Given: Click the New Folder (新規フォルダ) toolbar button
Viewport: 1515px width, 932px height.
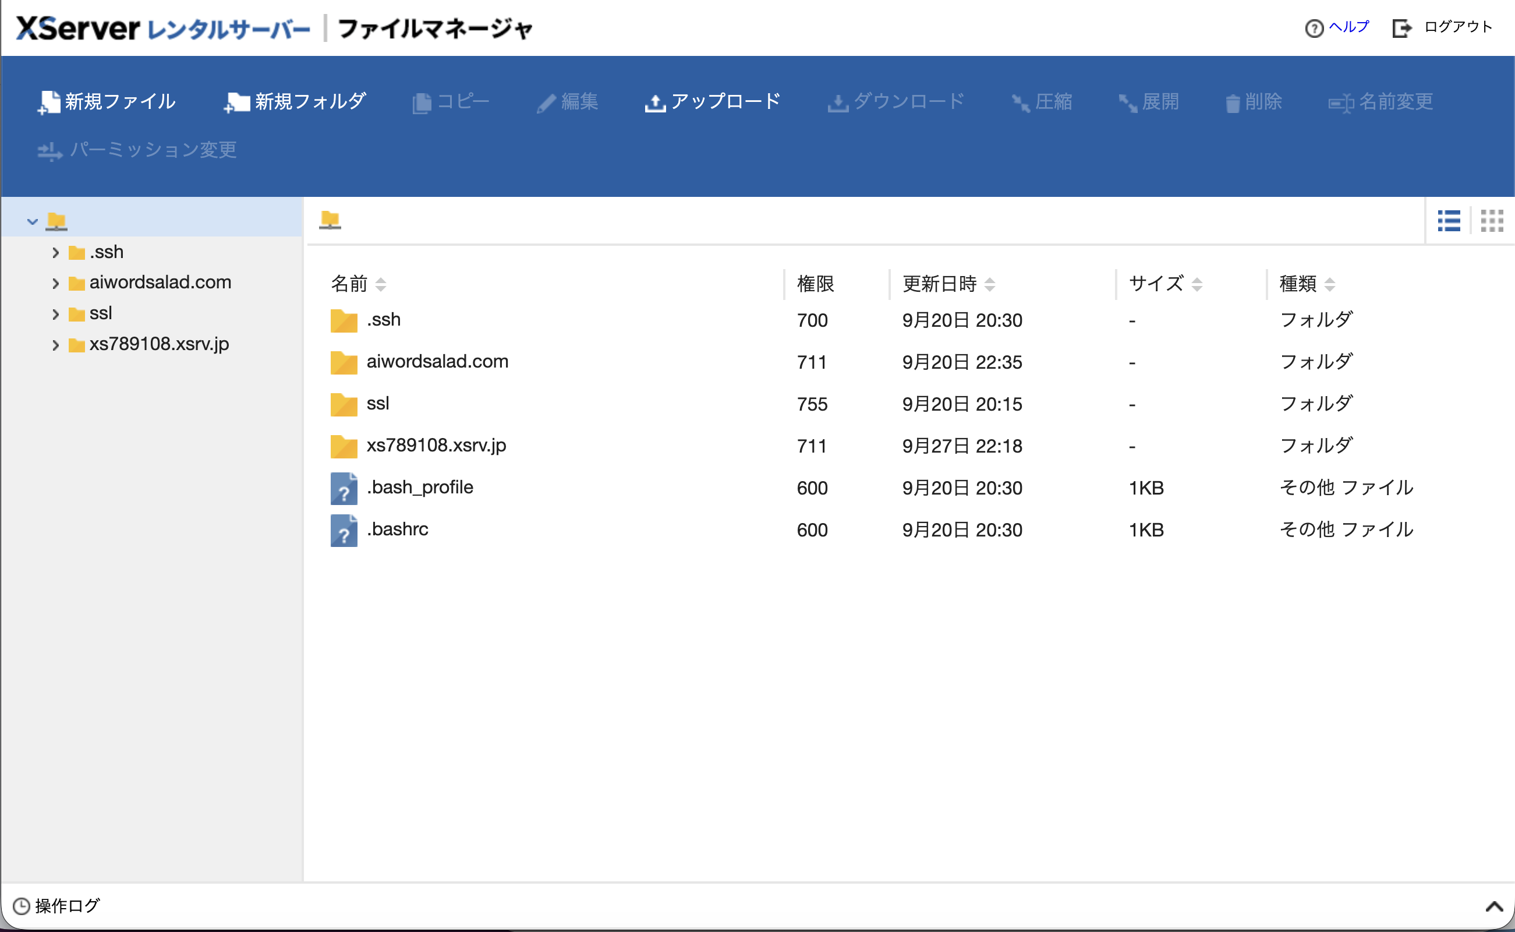Looking at the screenshot, I should tap(295, 102).
